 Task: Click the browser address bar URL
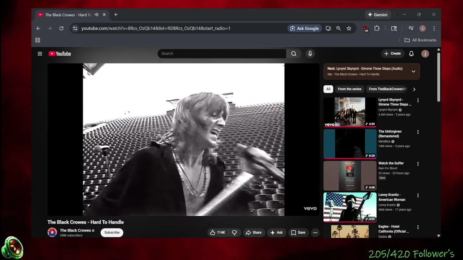pos(156,28)
